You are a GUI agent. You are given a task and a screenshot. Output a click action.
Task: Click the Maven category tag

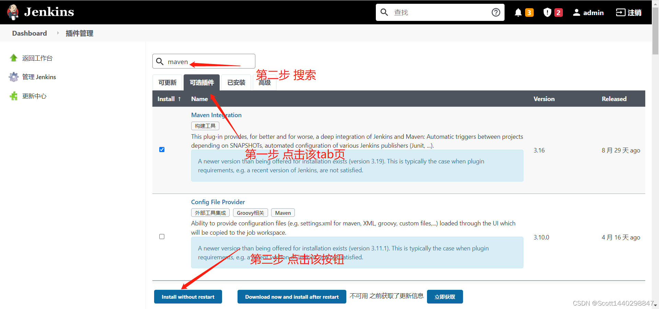(283, 213)
